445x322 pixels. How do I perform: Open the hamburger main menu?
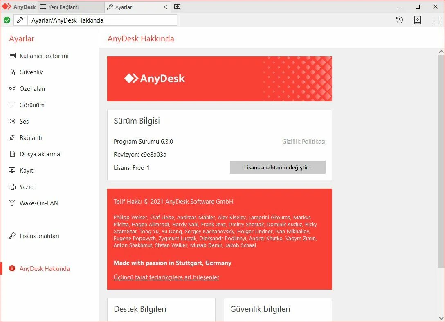435,20
